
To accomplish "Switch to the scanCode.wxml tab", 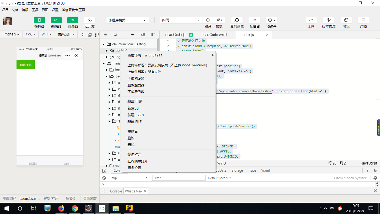I will [x=214, y=35].
